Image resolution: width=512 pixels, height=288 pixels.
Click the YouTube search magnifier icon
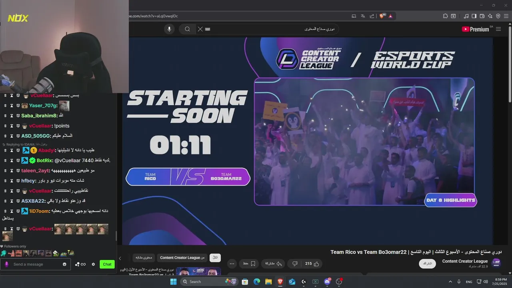(187, 29)
